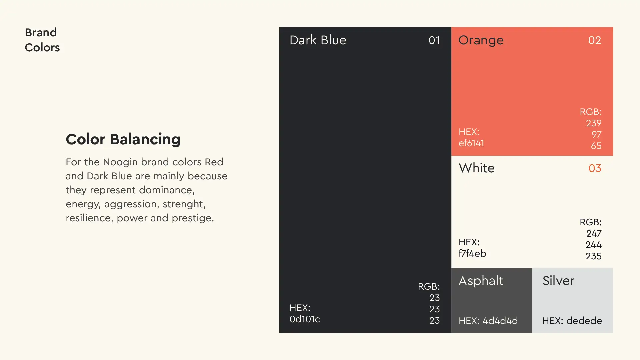Select the Color Balancing title
Image resolution: width=640 pixels, height=360 pixels.
click(x=123, y=139)
